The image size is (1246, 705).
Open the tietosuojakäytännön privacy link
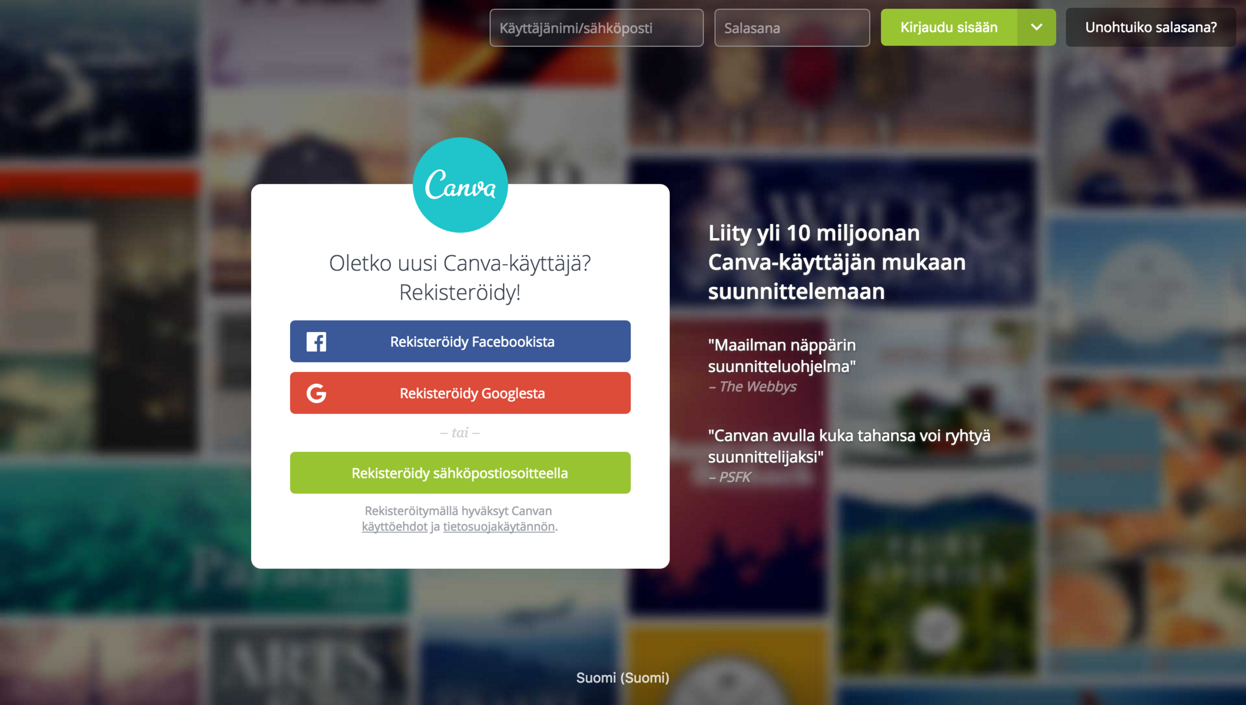(x=499, y=526)
